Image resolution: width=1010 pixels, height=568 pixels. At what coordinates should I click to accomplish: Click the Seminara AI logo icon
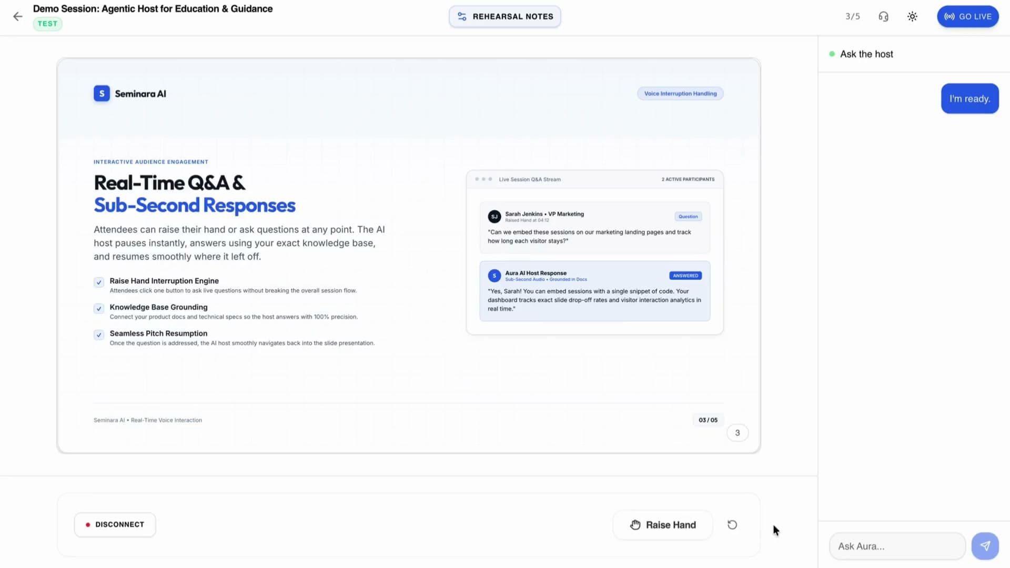[x=102, y=94]
